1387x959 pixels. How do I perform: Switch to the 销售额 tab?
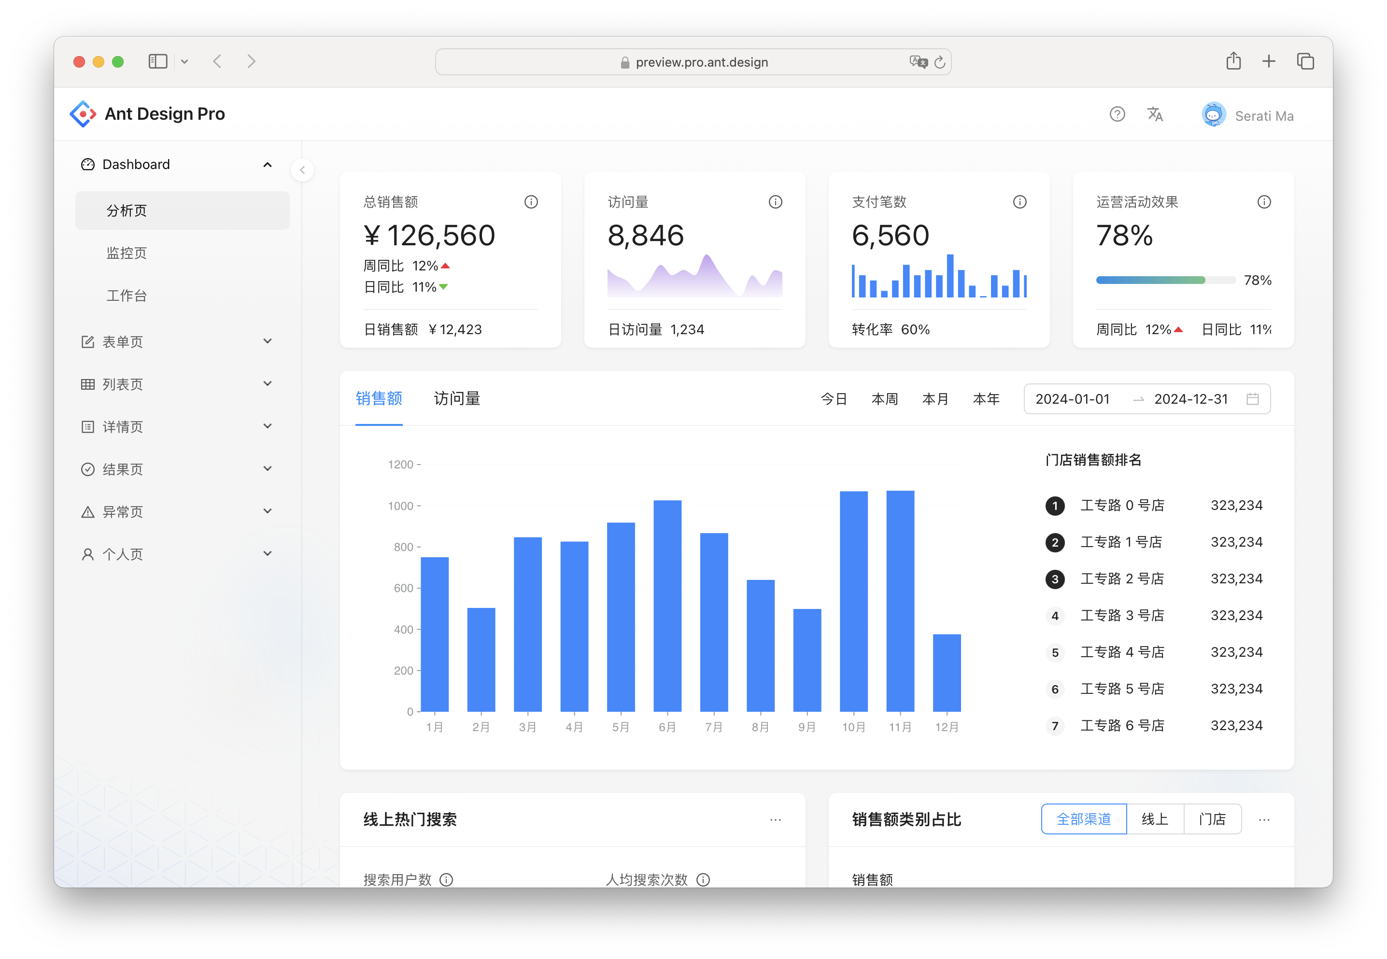click(x=379, y=399)
